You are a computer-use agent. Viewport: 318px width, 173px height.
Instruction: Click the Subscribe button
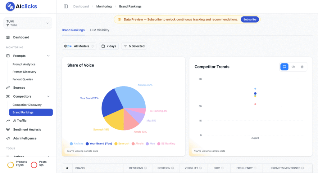pos(250,20)
